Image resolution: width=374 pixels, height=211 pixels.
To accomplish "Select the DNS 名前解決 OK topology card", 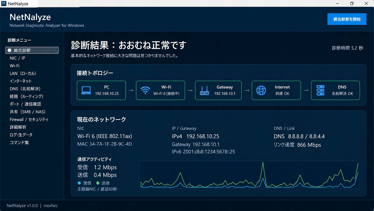I will pos(335,90).
